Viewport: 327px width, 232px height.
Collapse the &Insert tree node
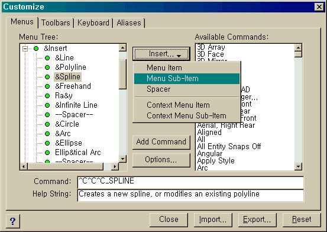tap(25, 49)
